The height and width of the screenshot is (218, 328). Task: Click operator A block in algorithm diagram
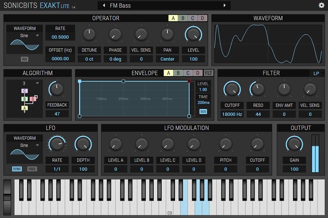[x=24, y=108]
